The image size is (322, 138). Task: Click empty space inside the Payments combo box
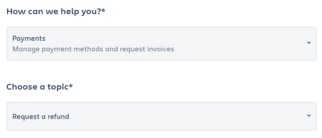236,44
